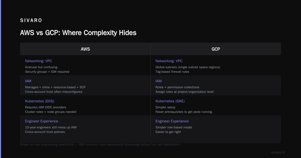Click "Managed + inline + resource-based + SCP"

pyautogui.click(x=55, y=87)
